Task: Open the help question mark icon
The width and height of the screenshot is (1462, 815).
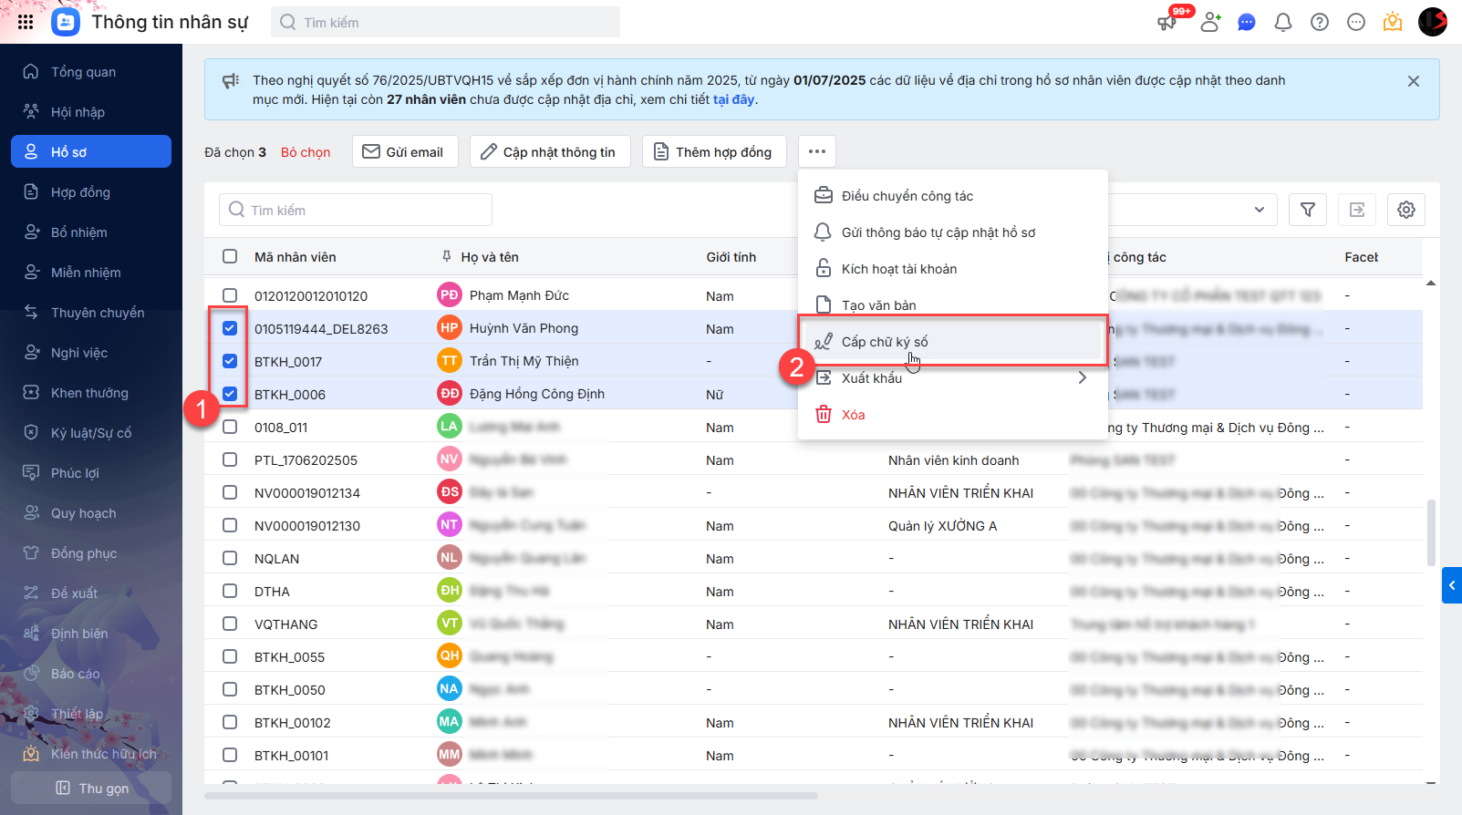Action: [1319, 22]
